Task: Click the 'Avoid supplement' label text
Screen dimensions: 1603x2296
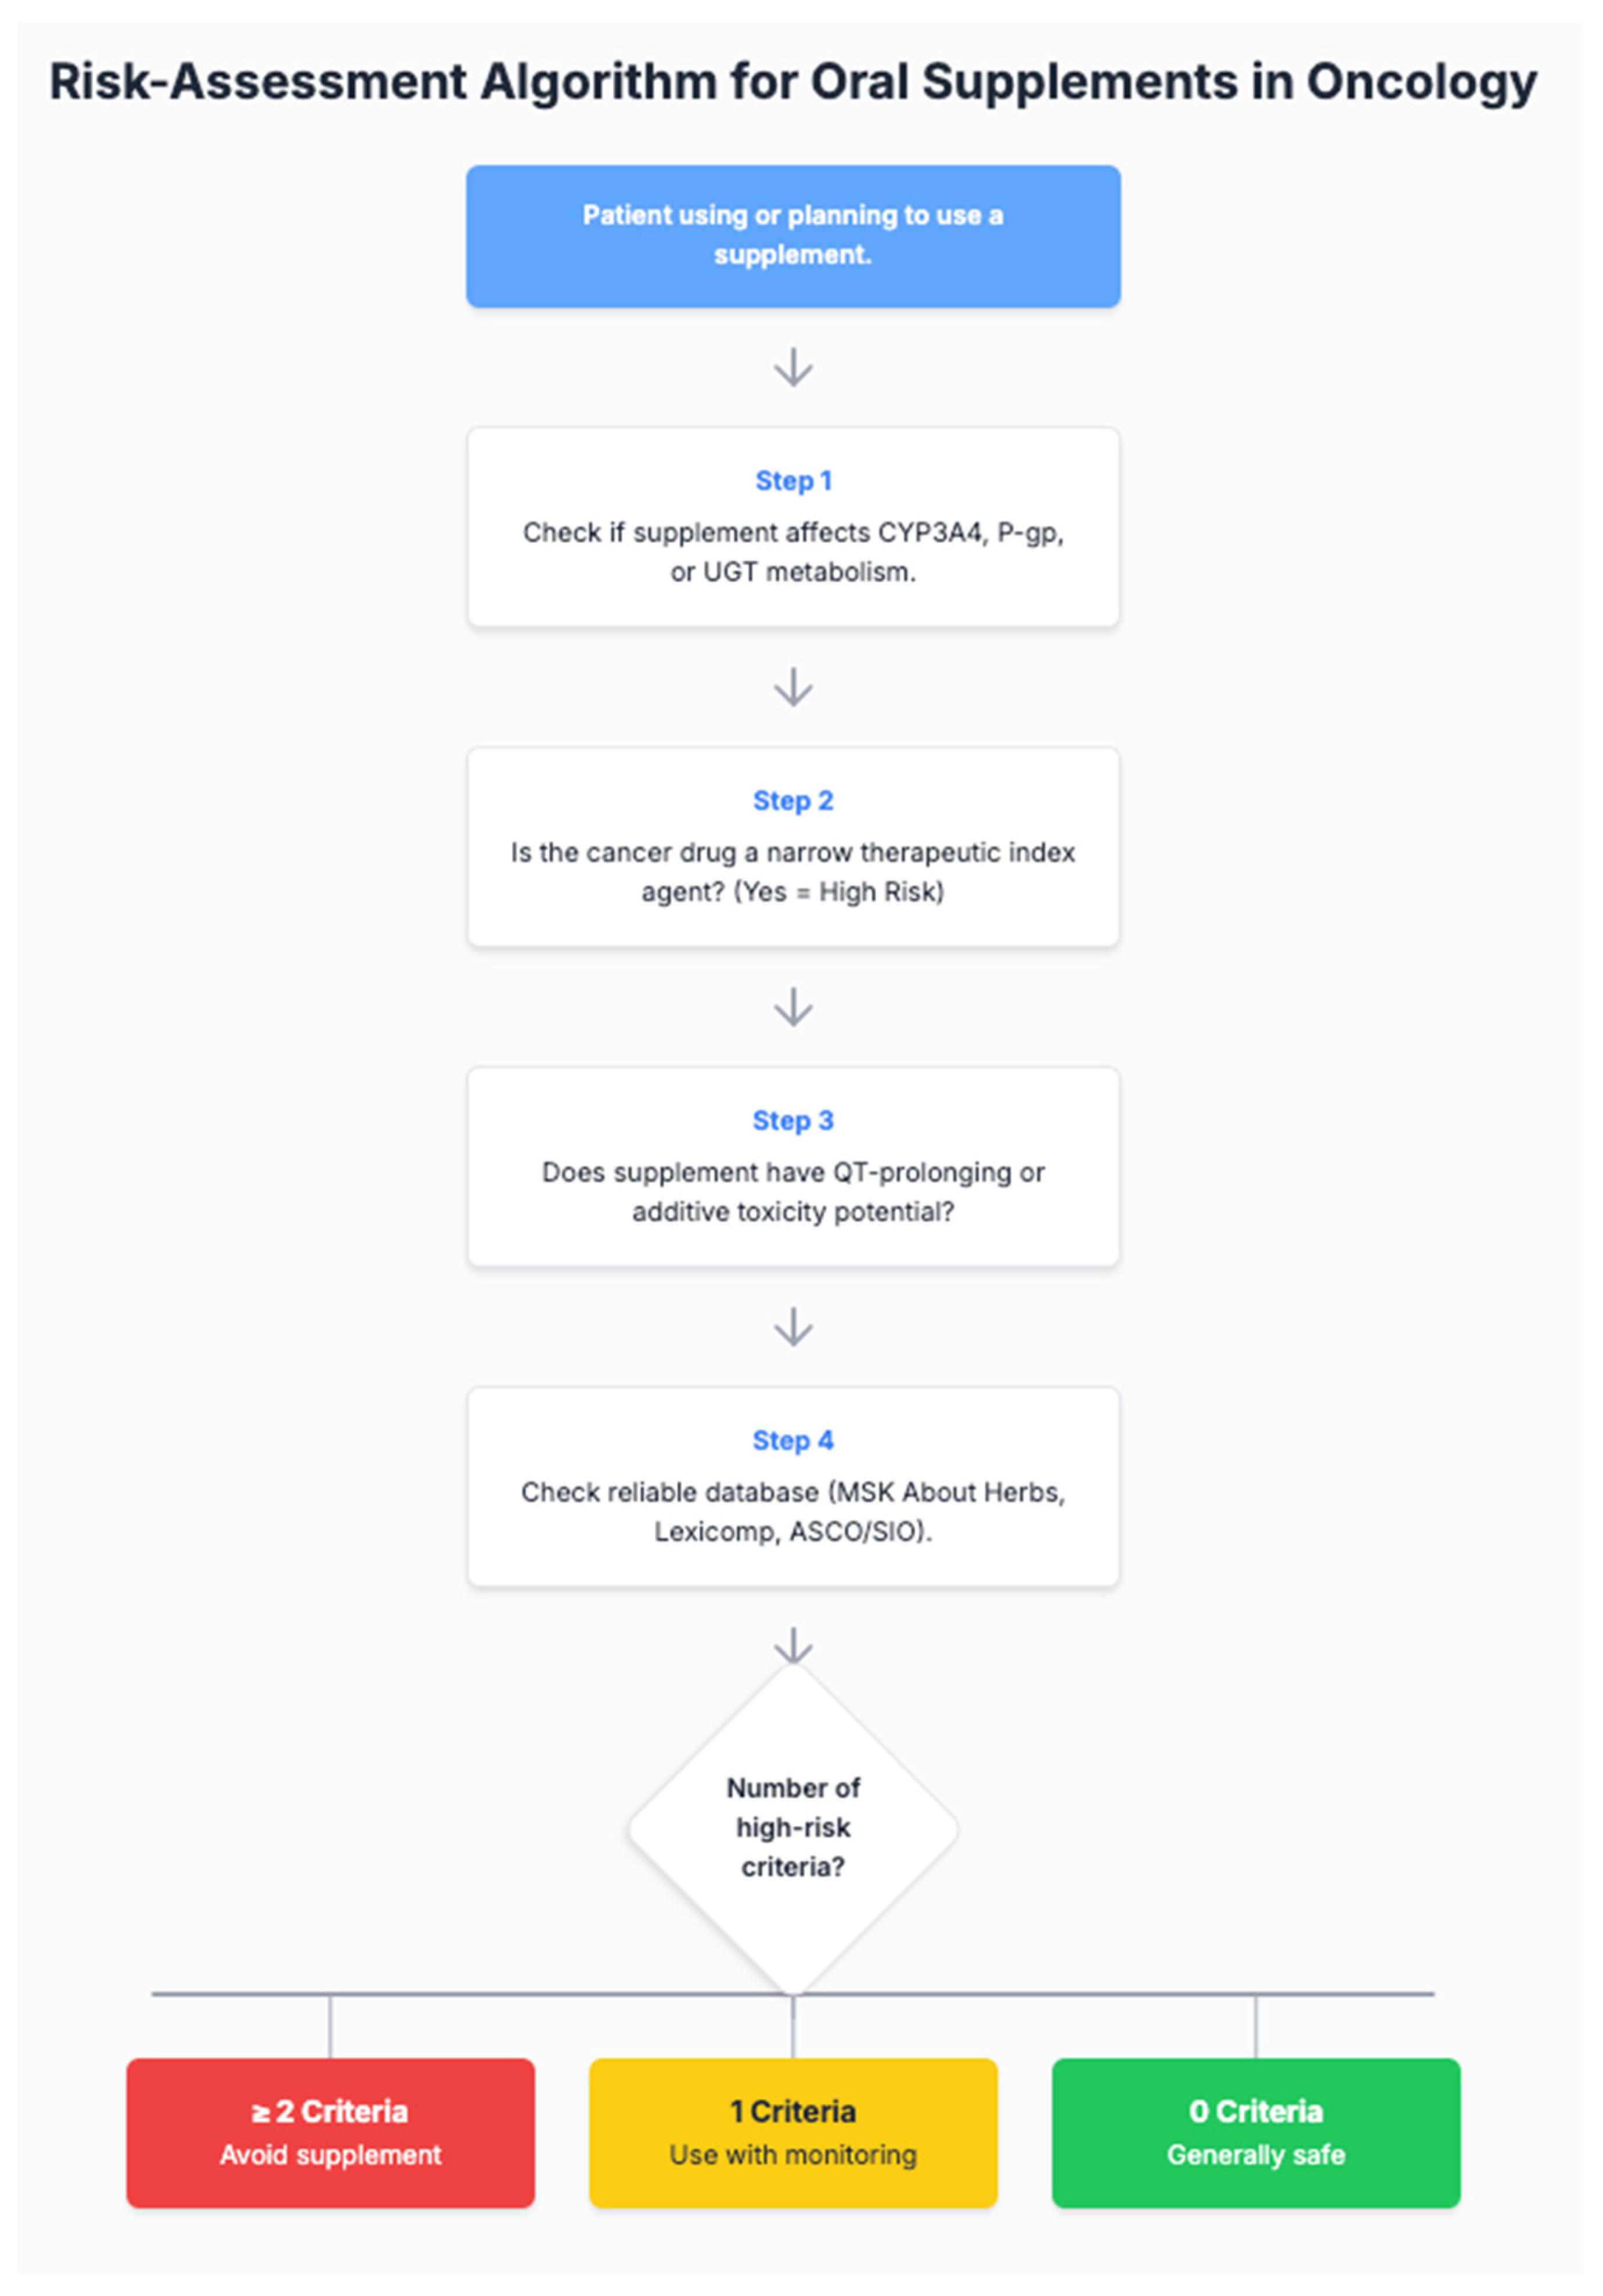Action: (x=330, y=2155)
